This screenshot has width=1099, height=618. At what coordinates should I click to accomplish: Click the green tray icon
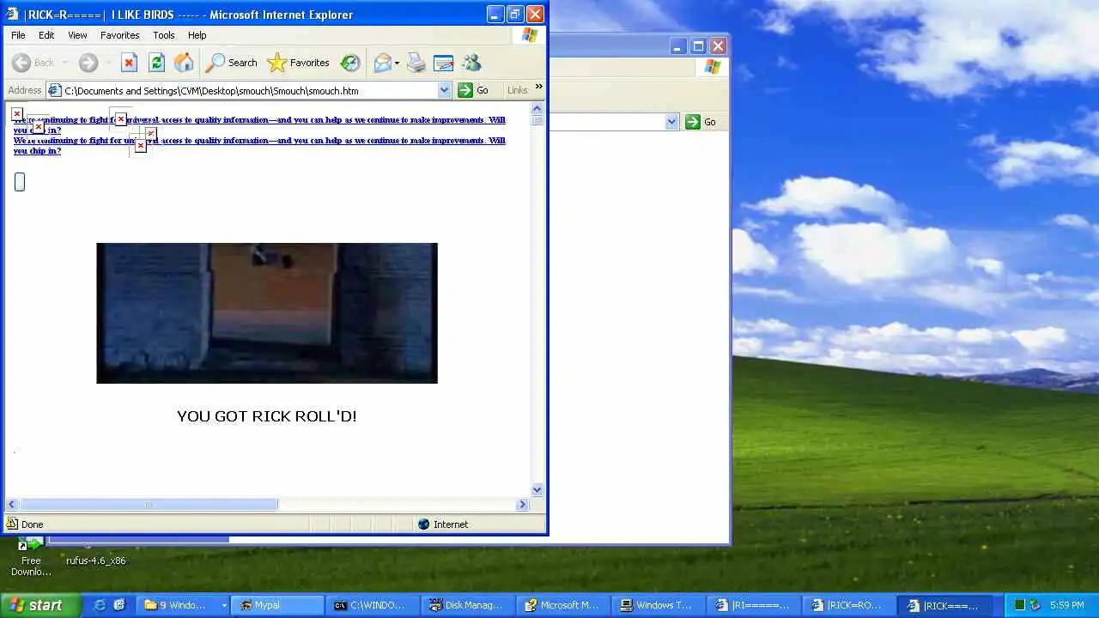(1020, 605)
